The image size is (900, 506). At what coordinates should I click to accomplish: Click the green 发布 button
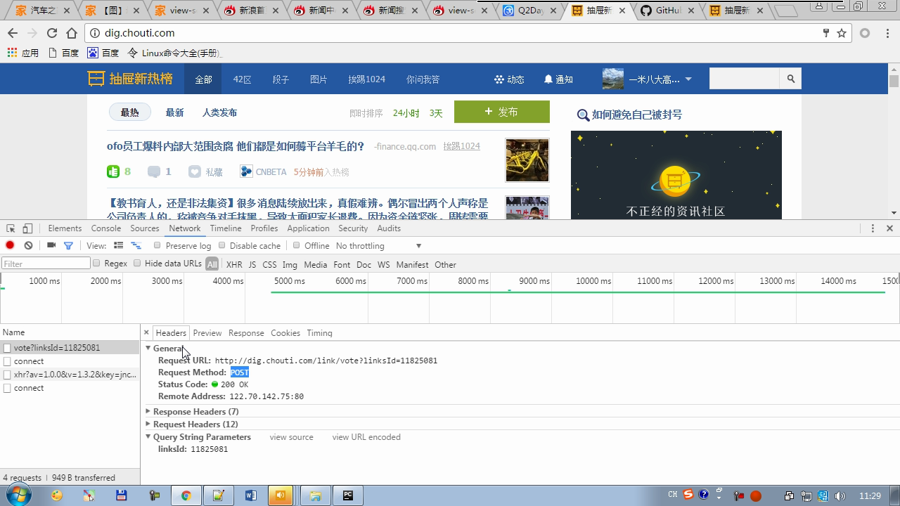(501, 112)
